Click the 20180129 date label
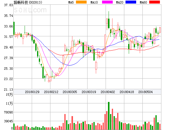 tap(32, 92)
